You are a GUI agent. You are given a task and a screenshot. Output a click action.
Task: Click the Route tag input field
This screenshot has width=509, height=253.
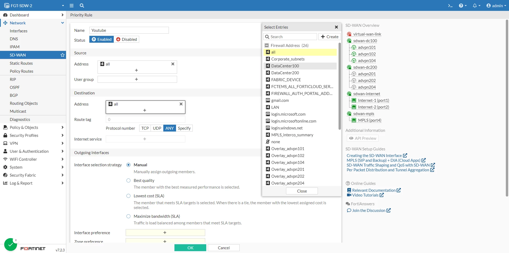146,119
